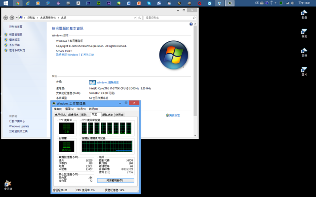
Task: Open 遠端設定 (Remote settings) link
Action: 14,40
